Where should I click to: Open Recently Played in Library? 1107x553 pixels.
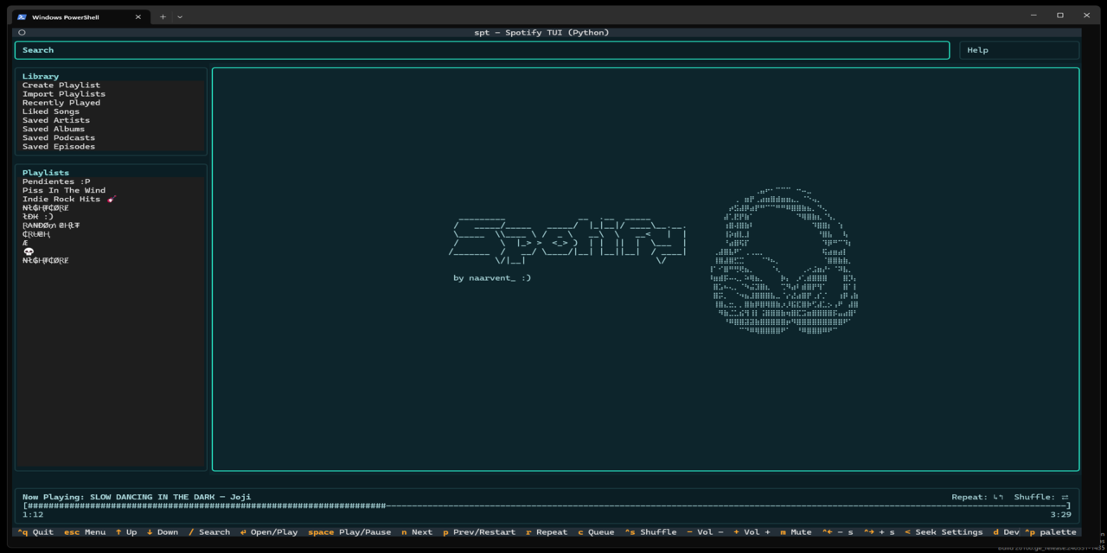61,103
